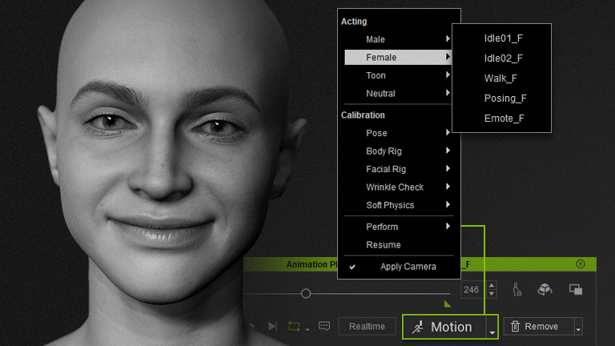This screenshot has height=346, width=615.
Task: Toggle the Realtime playback mode
Action: coord(367,327)
